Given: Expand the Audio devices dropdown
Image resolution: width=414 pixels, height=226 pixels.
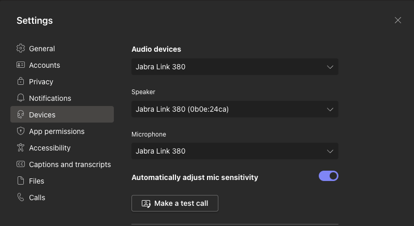Looking at the screenshot, I should pyautogui.click(x=235, y=67).
